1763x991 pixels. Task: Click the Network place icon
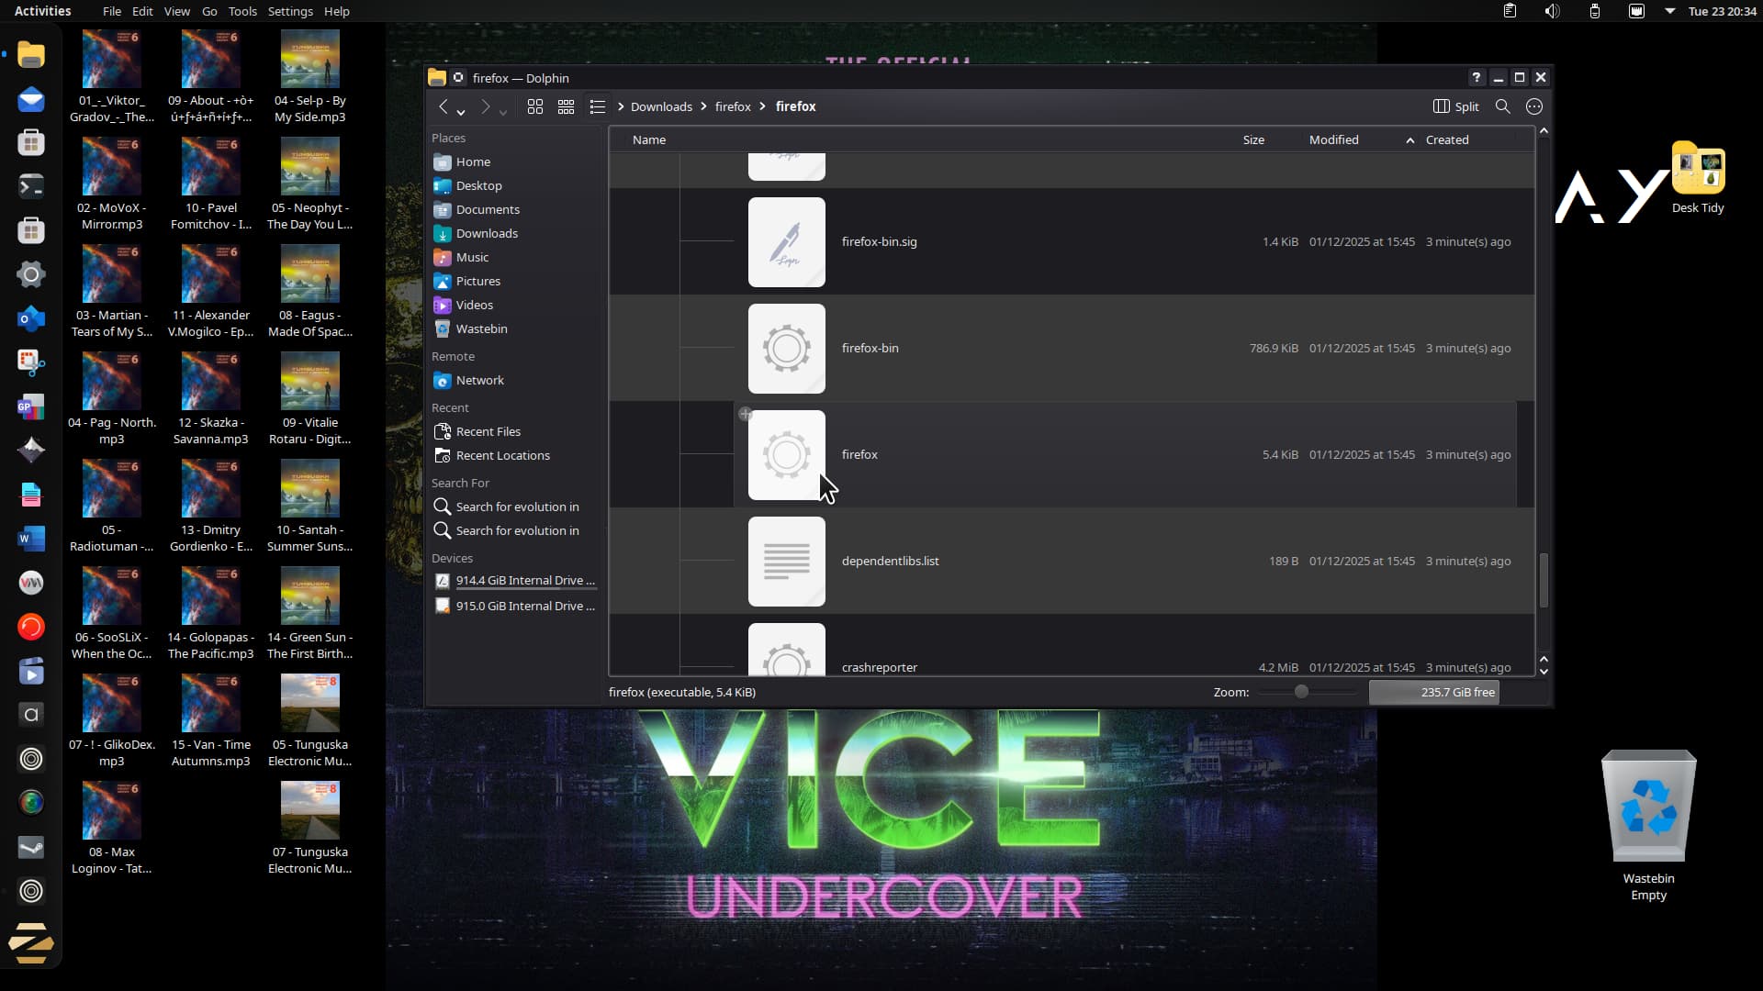443,380
